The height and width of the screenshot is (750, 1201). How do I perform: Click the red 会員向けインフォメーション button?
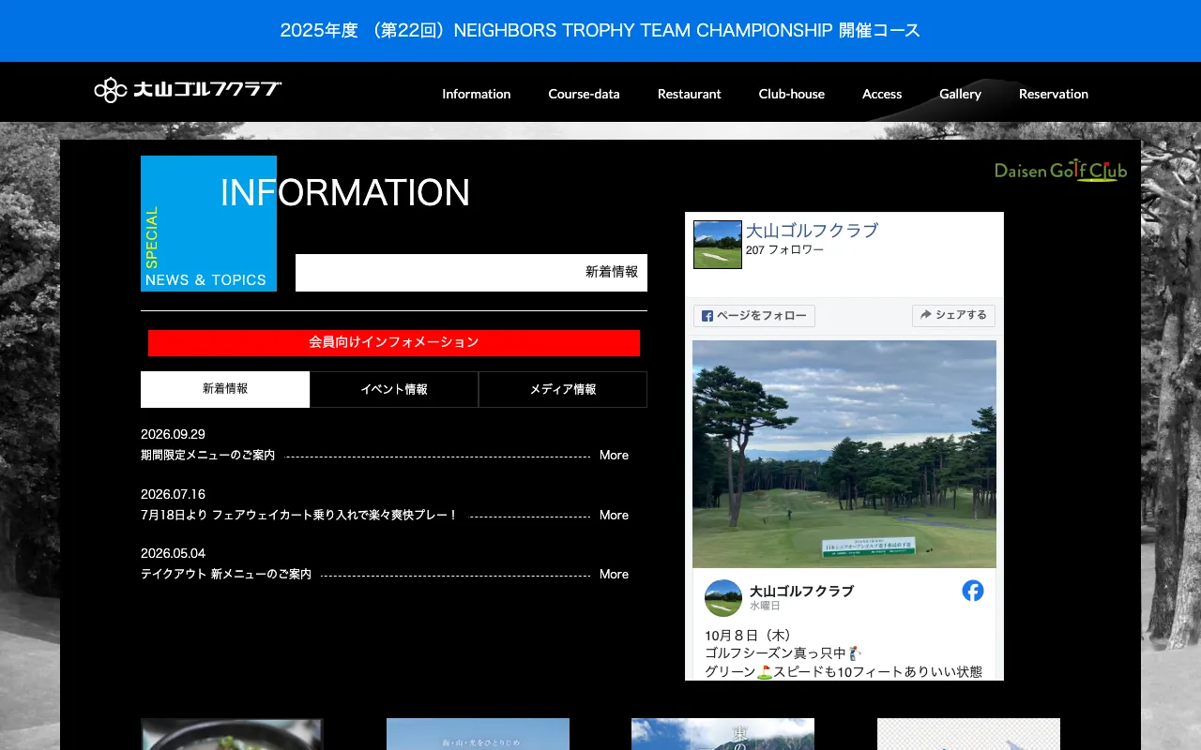tap(394, 343)
